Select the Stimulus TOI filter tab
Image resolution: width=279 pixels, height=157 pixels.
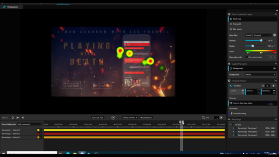[x=253, y=92]
